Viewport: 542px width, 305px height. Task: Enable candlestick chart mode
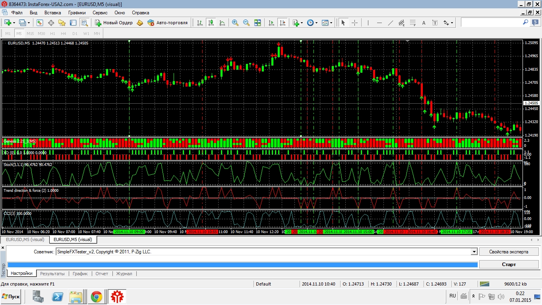211,23
